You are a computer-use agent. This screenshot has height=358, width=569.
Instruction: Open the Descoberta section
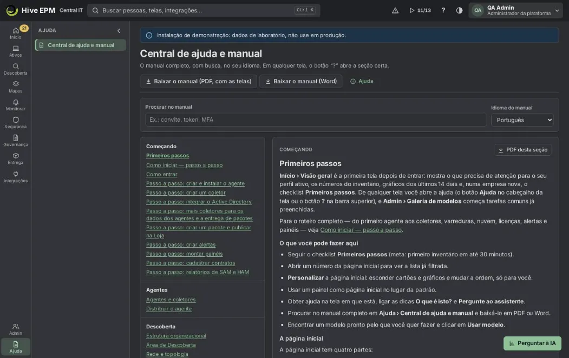16,69
